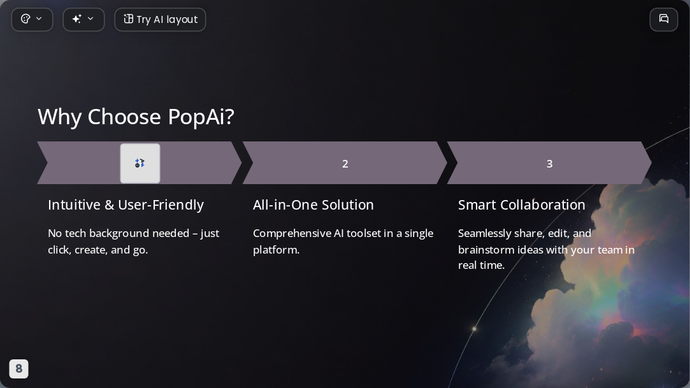Click the Why Choose PopAi? title
The width and height of the screenshot is (690, 388).
click(x=136, y=117)
